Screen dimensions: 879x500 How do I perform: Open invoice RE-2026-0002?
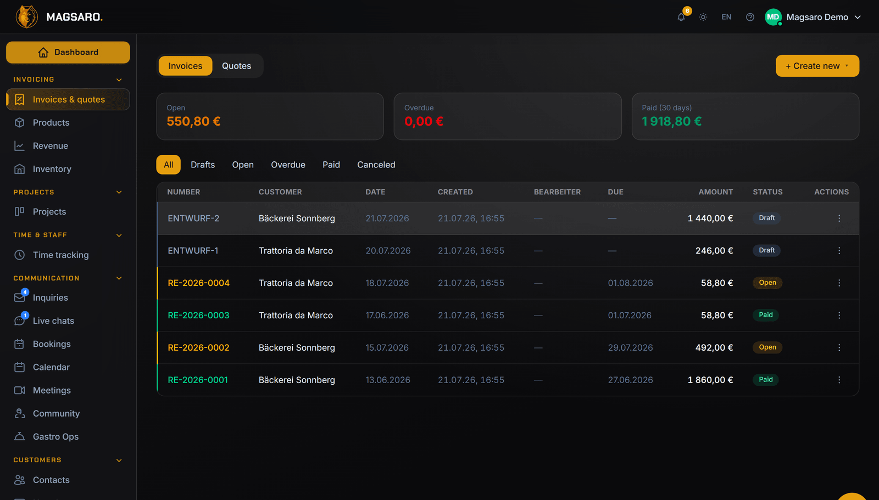(x=199, y=347)
